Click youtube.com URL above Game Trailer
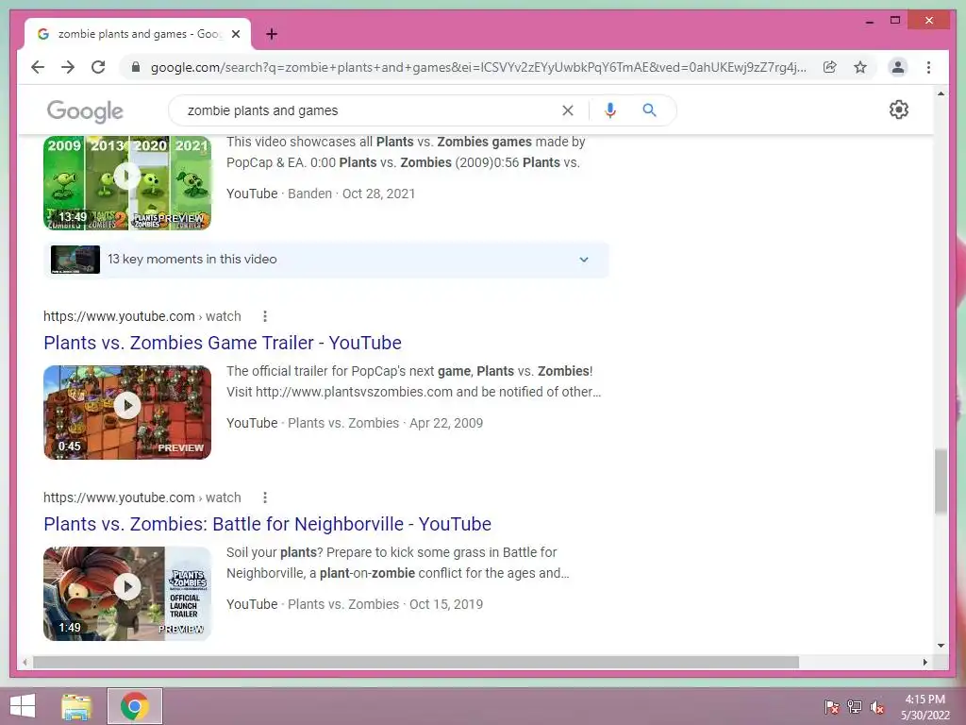Image resolution: width=966 pixels, height=725 pixels. click(x=142, y=316)
